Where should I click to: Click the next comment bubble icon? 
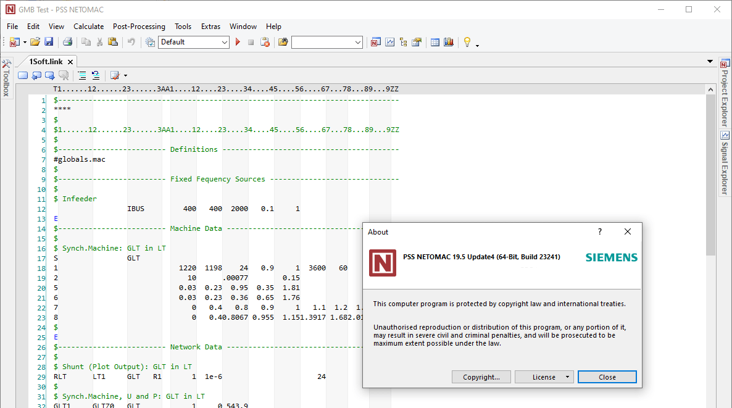(49, 75)
